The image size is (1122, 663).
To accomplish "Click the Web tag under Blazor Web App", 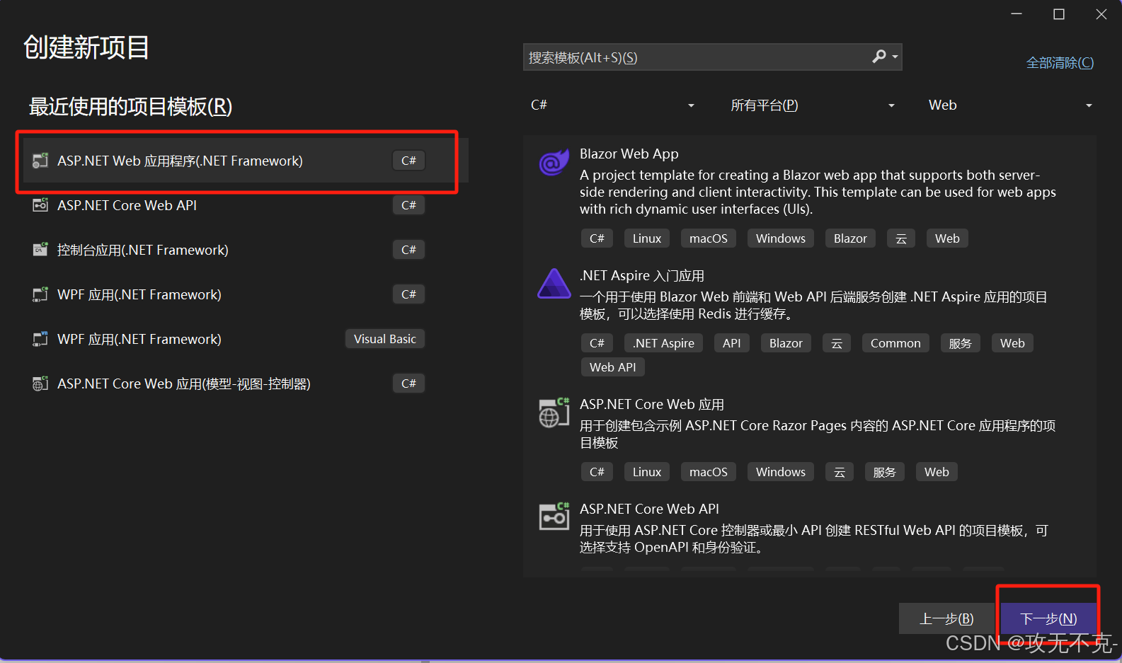I will [x=947, y=238].
